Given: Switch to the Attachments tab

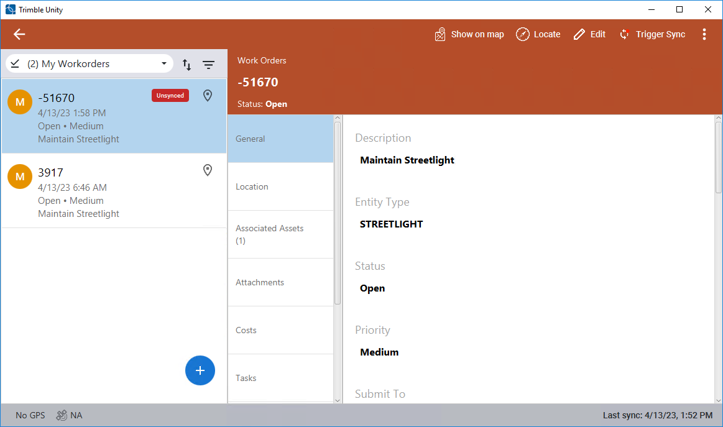Looking at the screenshot, I should [x=280, y=282].
